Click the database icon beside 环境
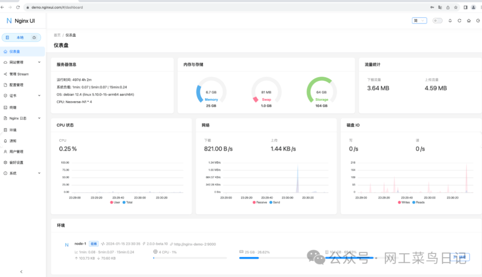This screenshot has height=277, width=482. tap(5, 130)
